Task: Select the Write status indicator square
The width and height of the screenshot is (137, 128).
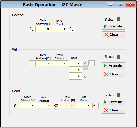Action: pos(118,57)
